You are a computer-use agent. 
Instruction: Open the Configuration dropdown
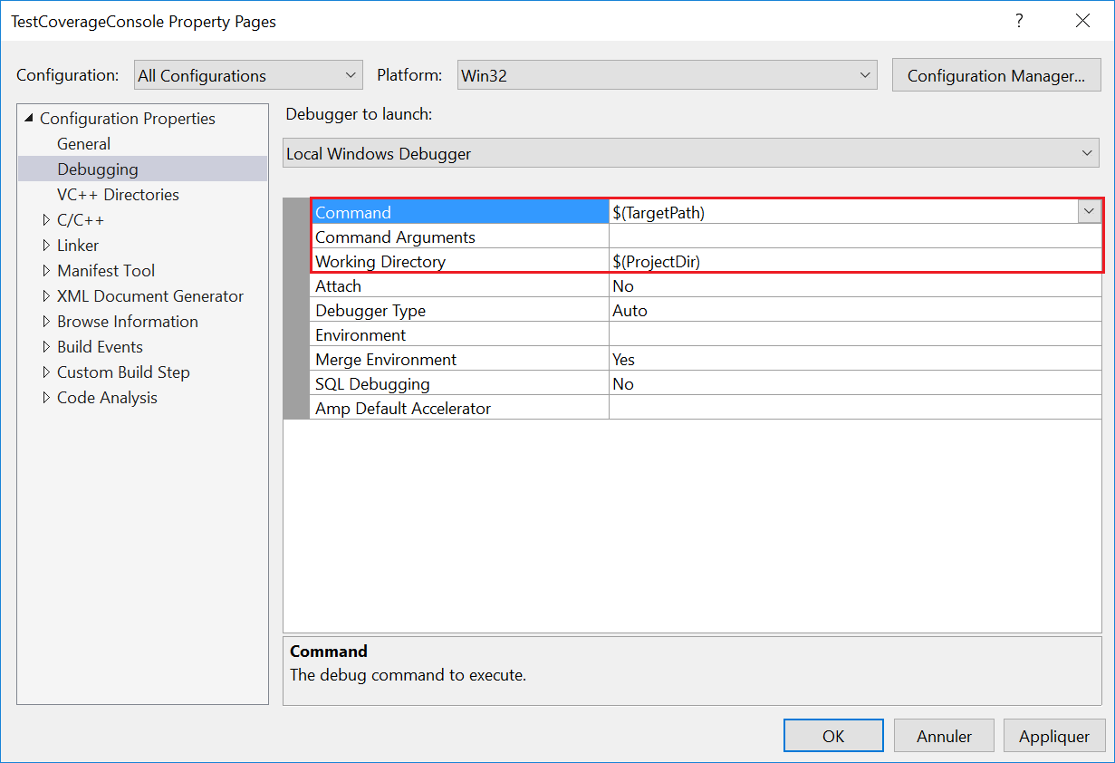[x=247, y=76]
